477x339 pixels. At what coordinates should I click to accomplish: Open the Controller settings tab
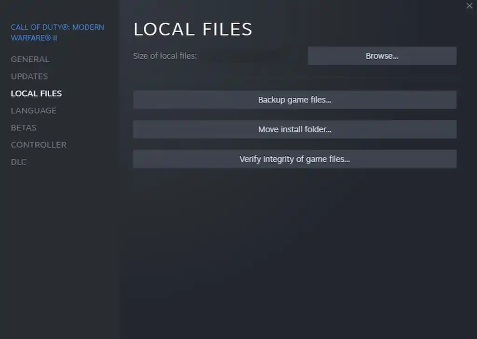[39, 145]
